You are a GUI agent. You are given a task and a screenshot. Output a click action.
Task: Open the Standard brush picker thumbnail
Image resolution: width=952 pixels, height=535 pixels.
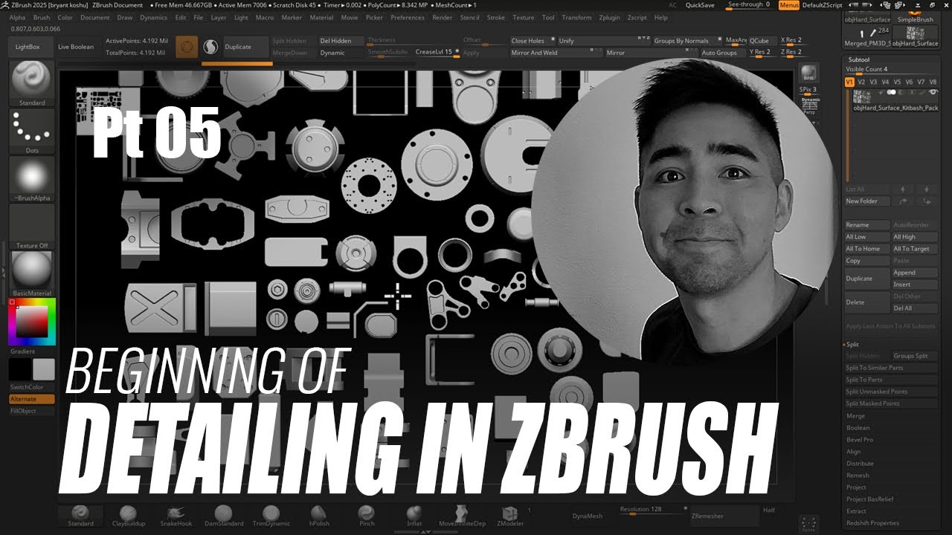32,83
